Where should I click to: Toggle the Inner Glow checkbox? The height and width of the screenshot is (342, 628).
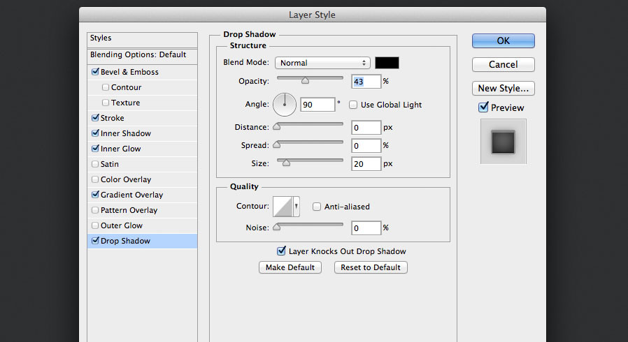click(95, 149)
